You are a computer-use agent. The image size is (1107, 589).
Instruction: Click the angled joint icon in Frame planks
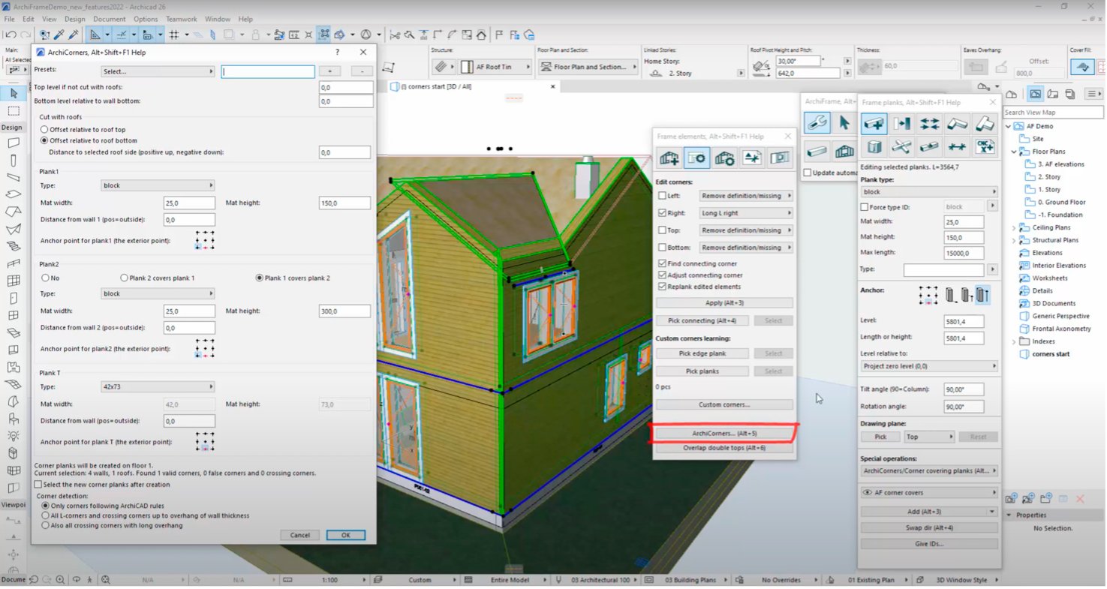pyautogui.click(x=957, y=124)
